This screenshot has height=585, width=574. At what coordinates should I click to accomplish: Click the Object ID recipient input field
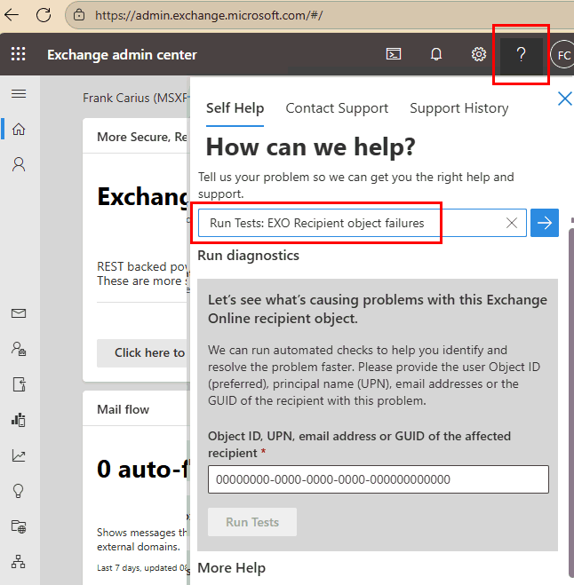click(x=379, y=479)
